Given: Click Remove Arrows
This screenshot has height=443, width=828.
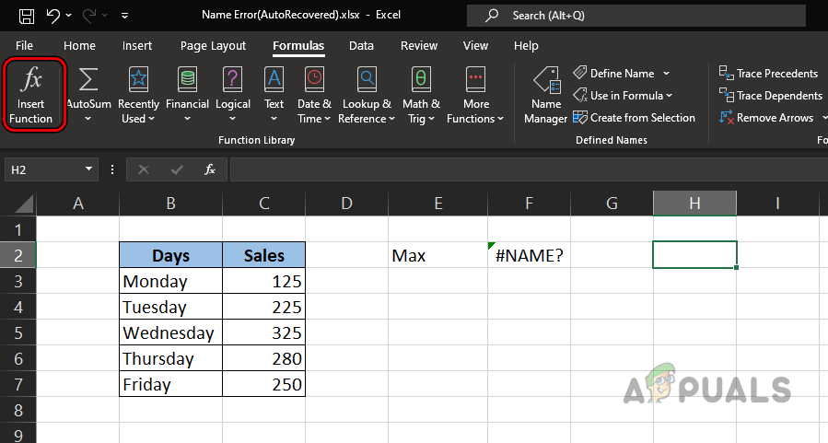Looking at the screenshot, I should pos(766,118).
